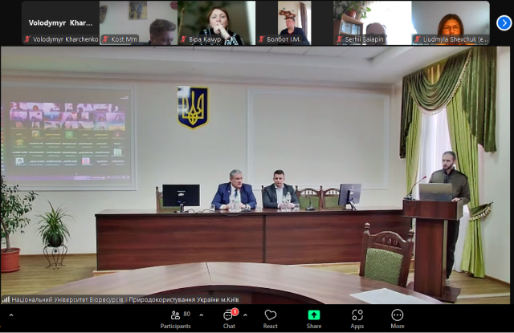Click muted mic icon on Віра Качур
This screenshot has width=514, height=333.
(184, 39)
